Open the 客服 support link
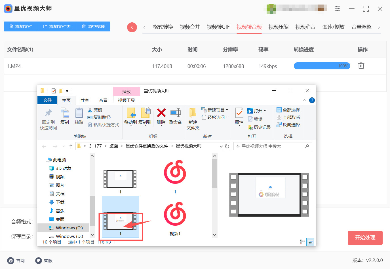Screen dimensions: 390x269 pos(44,261)
